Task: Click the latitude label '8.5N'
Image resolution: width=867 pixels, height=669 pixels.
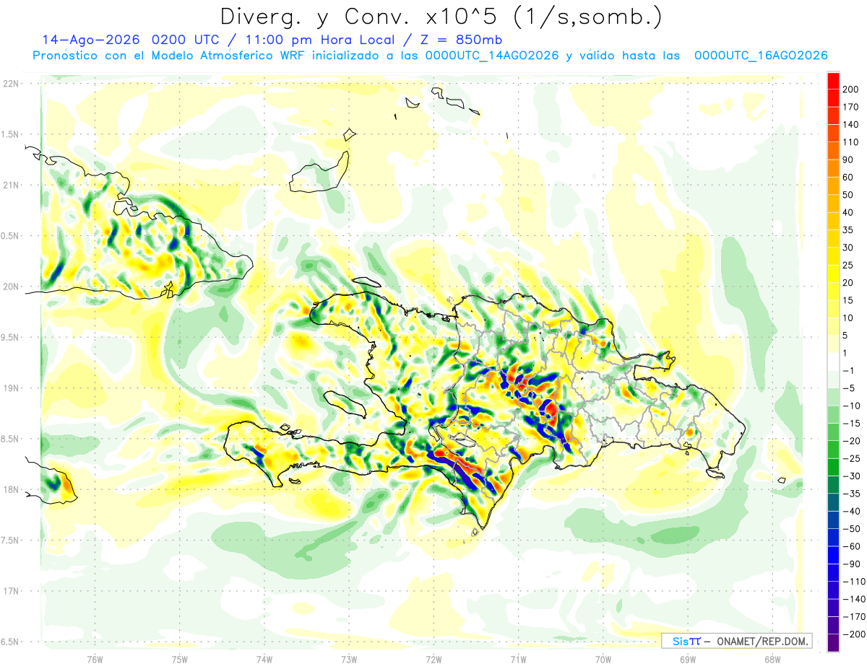Action: (x=11, y=439)
